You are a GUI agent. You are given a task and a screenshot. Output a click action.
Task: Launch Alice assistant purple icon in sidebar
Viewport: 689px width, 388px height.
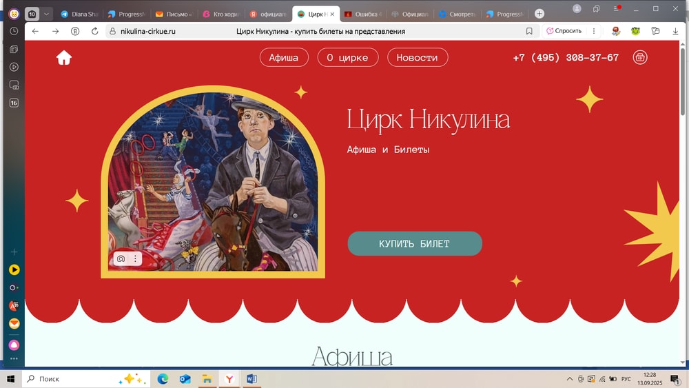(14, 345)
